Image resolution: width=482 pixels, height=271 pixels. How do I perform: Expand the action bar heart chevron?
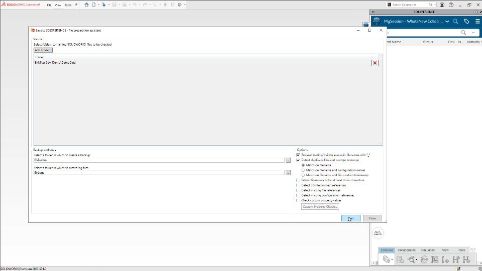473,250
